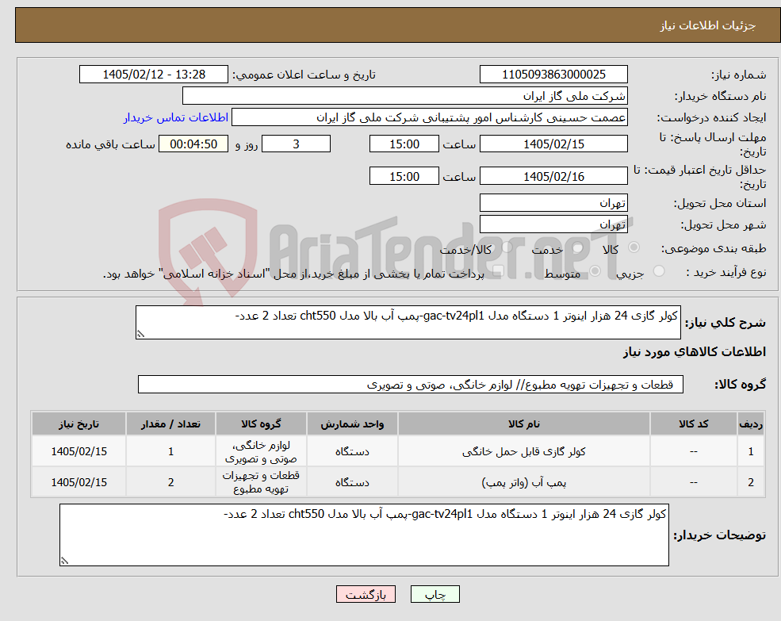781x621 pixels.
Task: Click the دستگاه unit cell in row 1
Action: click(352, 451)
